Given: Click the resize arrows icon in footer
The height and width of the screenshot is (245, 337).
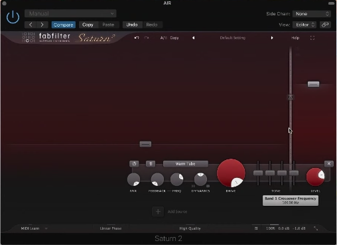Looking at the screenshot, I should click(x=316, y=228).
